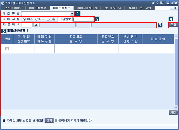Click the 선택 column header

click(7, 39)
